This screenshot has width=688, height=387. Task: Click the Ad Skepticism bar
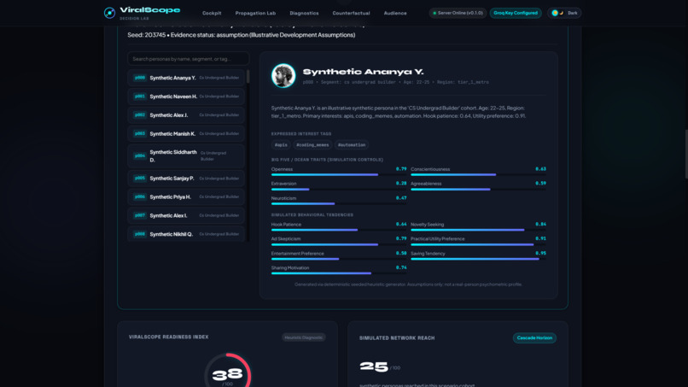click(339, 244)
